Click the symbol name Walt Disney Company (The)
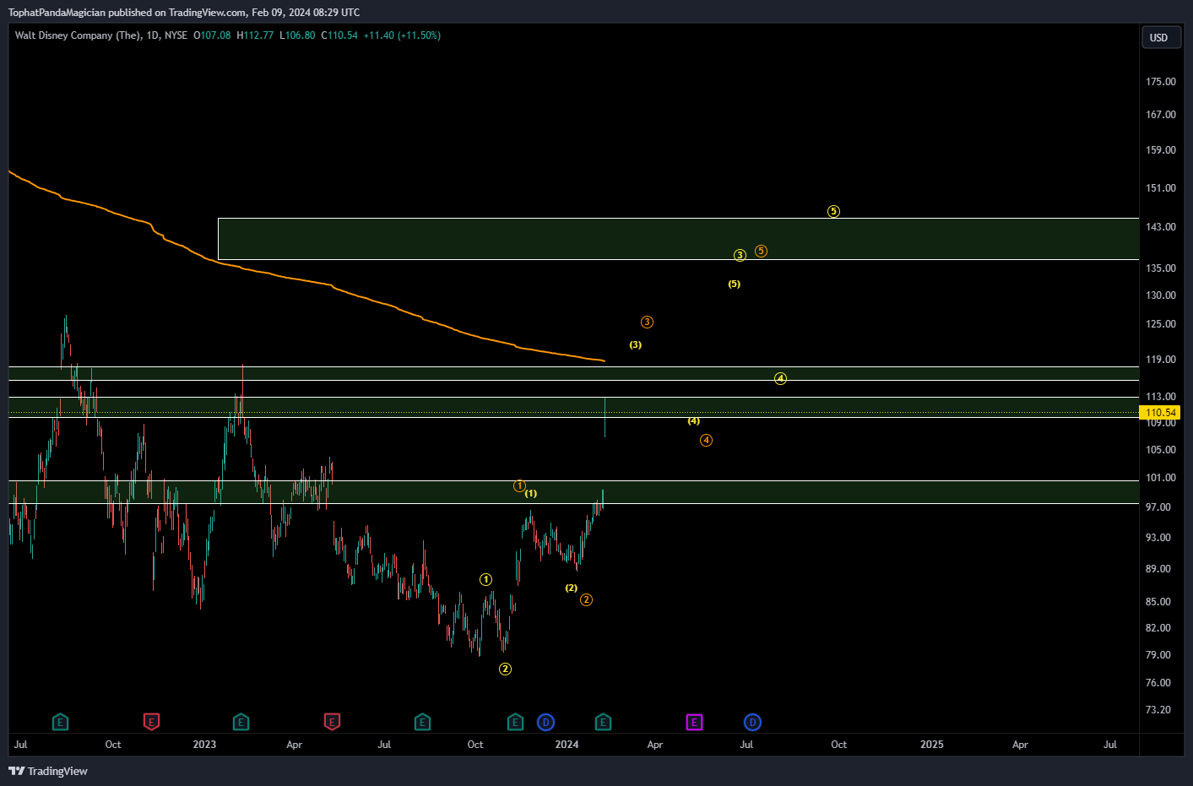 (76, 35)
